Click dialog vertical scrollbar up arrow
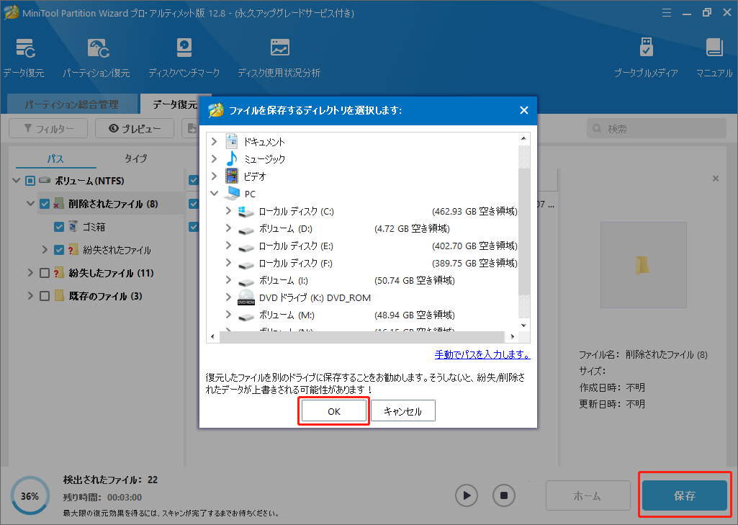The height and width of the screenshot is (525, 738). [x=524, y=138]
